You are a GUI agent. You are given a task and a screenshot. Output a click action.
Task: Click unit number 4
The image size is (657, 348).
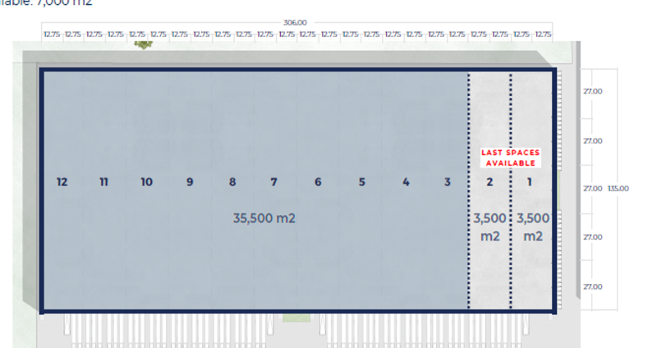tap(406, 182)
